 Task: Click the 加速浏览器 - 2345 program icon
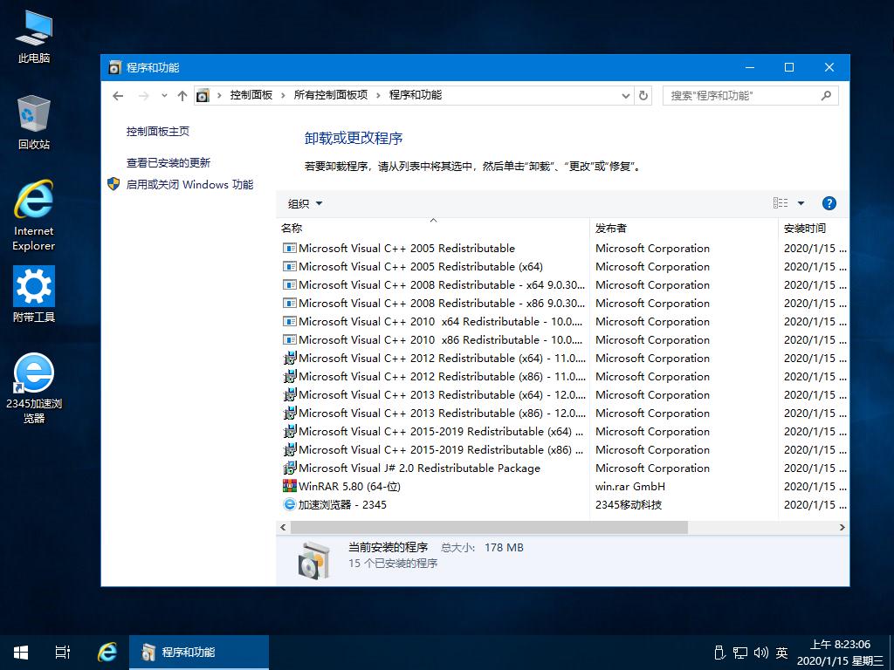pos(290,504)
